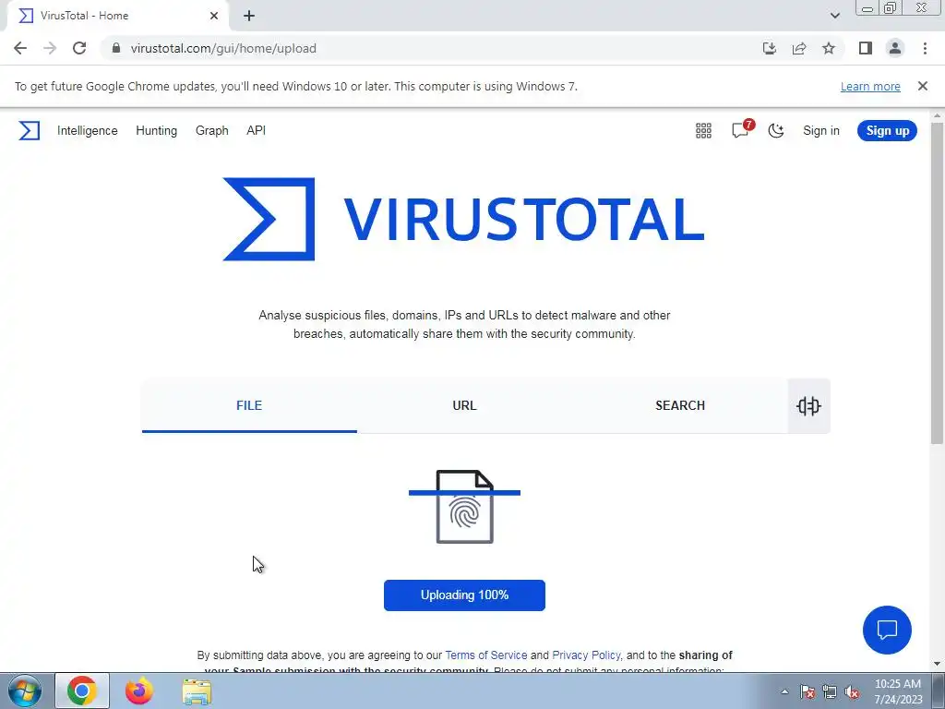The width and height of the screenshot is (945, 709).
Task: Switch to the SEARCH tab
Action: click(x=680, y=406)
